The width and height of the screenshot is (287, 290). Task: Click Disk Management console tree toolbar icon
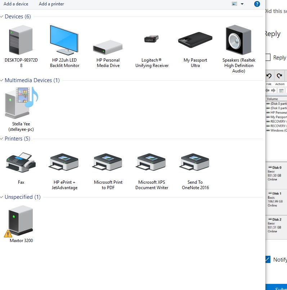pos(281,90)
